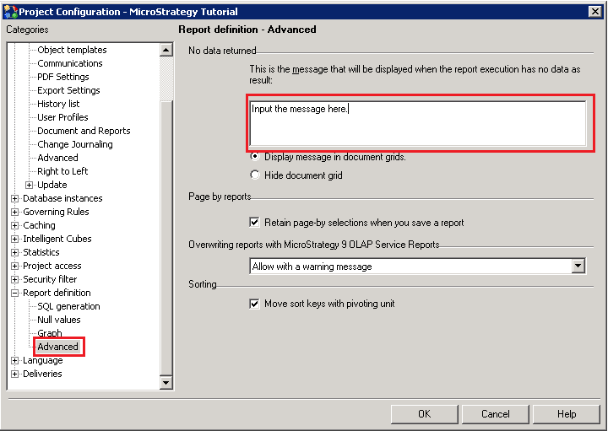The image size is (608, 431).
Task: Select Communications category
Action: 70,63
